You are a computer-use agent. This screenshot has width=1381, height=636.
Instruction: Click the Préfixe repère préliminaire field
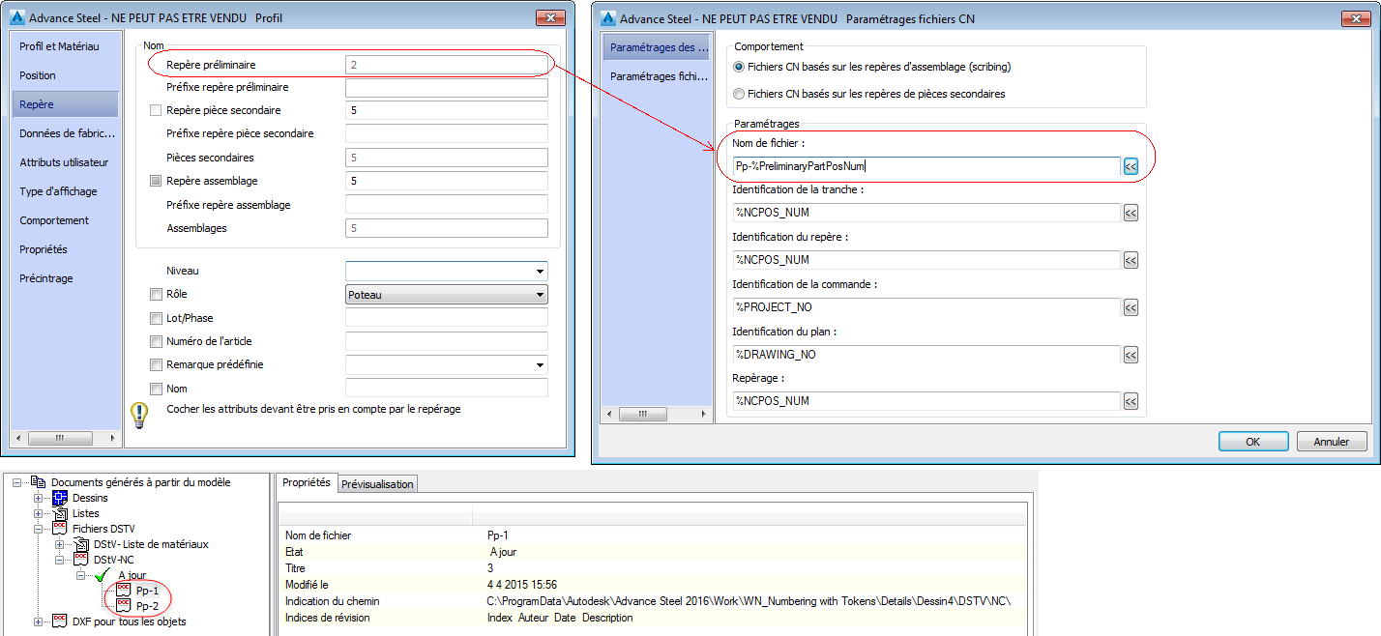click(447, 87)
